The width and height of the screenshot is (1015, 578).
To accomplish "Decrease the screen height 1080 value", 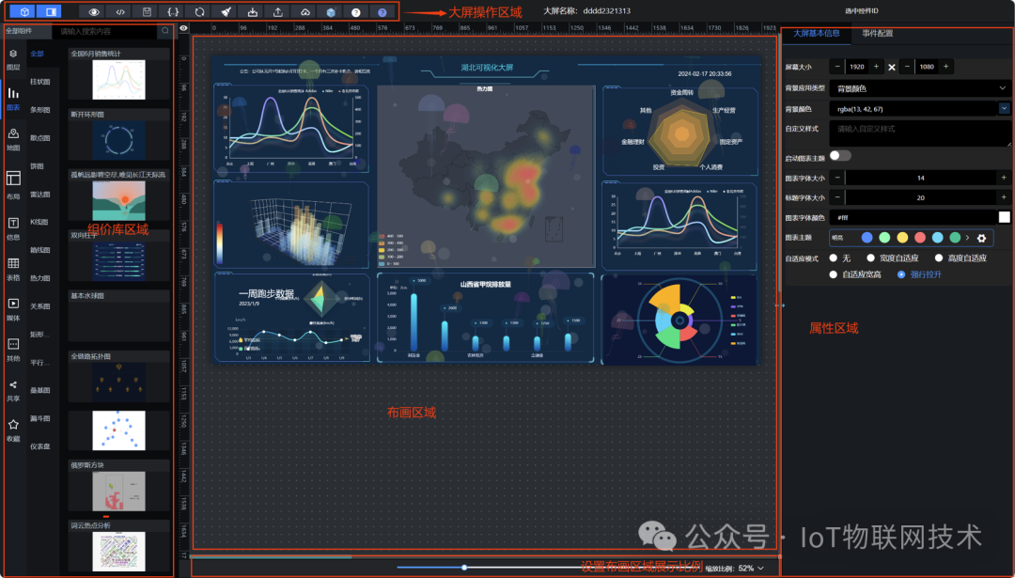I will click(x=907, y=67).
